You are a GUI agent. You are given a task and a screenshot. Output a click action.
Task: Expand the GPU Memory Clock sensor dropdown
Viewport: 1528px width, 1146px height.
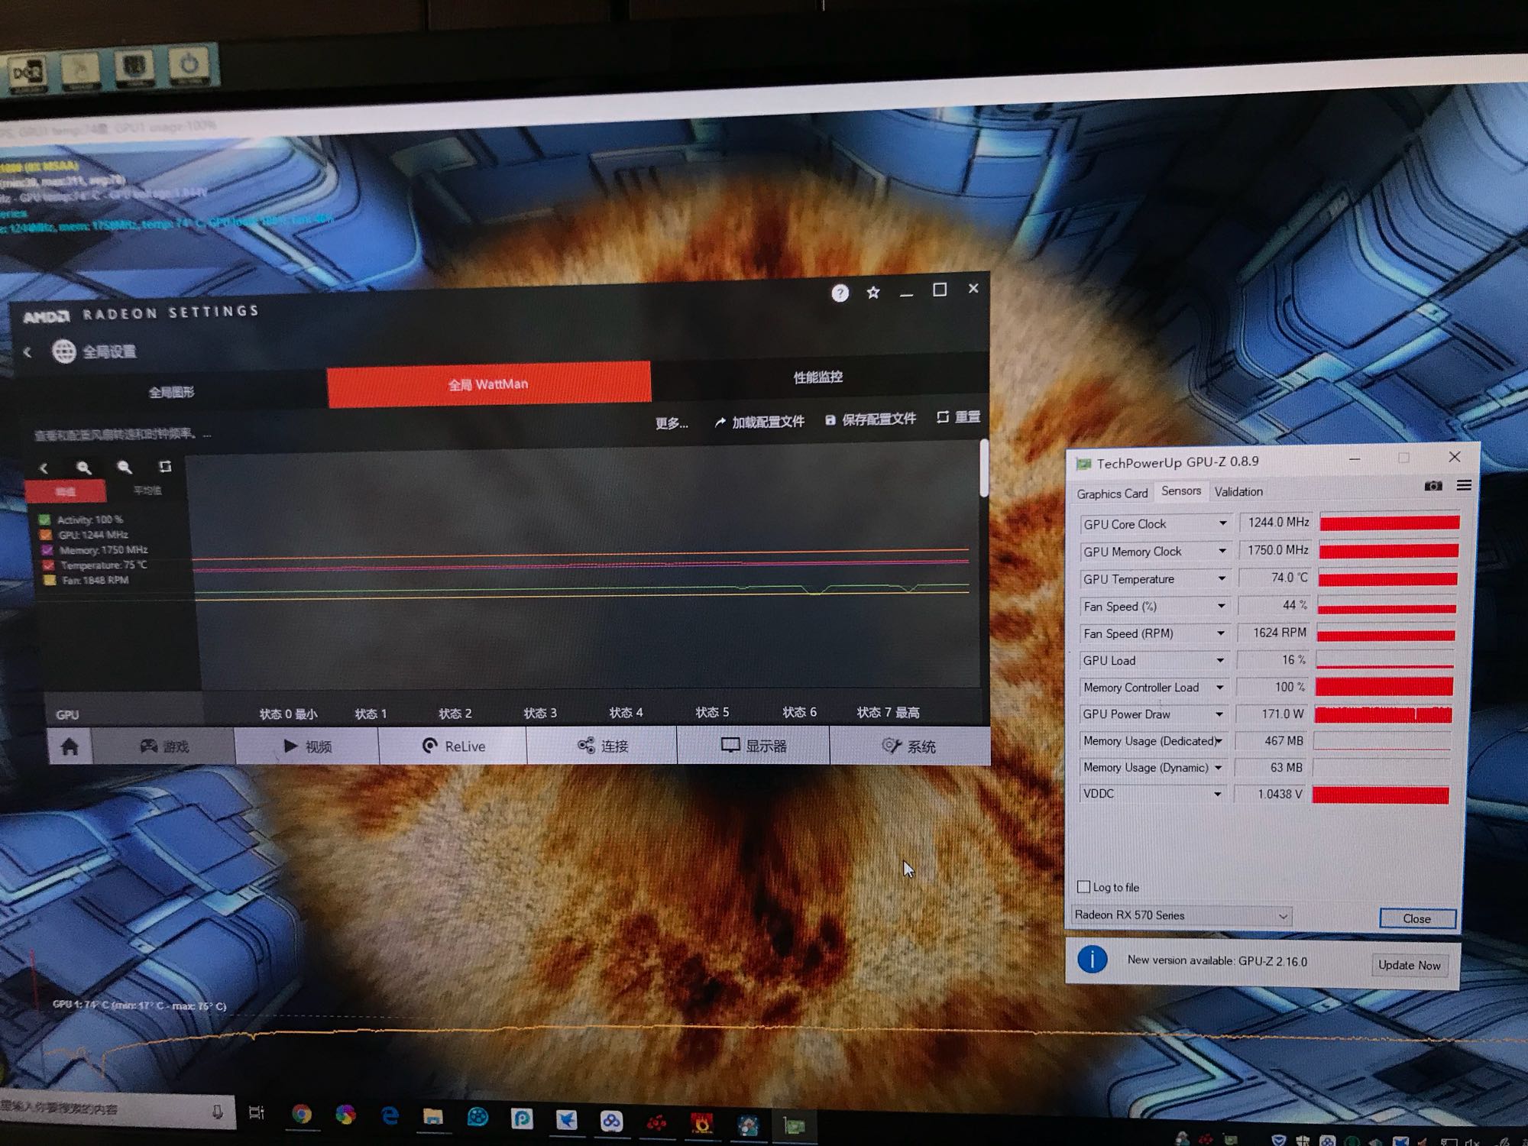coord(1222,551)
